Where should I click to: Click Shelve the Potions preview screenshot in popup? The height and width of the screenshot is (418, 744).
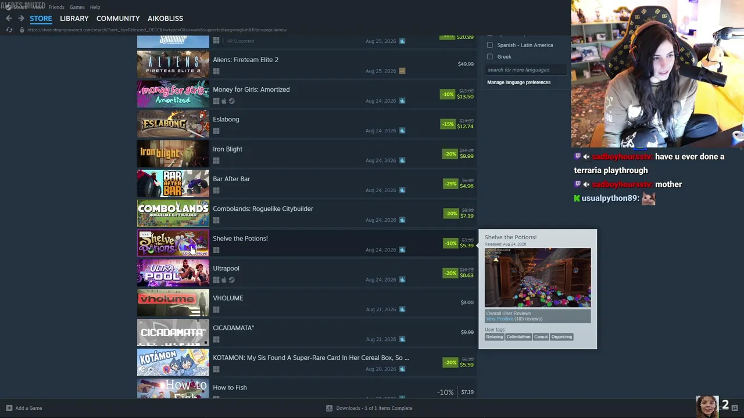(x=538, y=278)
